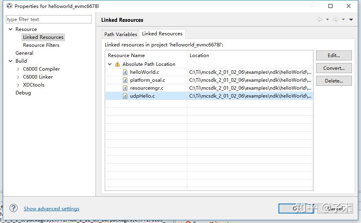Image resolution: width=361 pixels, height=223 pixels.
Task: Expand the C6000 Linker tree node
Action: (18, 77)
